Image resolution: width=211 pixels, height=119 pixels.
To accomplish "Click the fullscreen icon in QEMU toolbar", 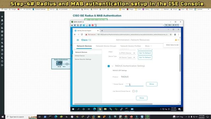I will tap(75, 25).
